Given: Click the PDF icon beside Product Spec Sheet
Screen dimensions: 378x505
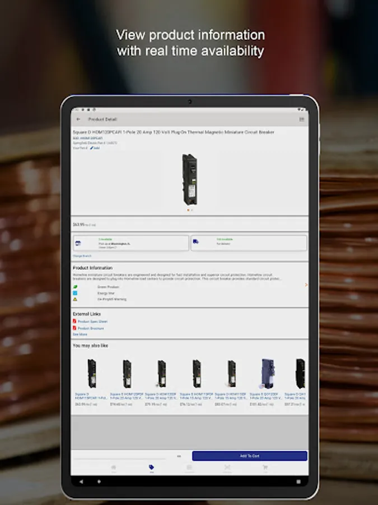Looking at the screenshot, I should point(74,321).
